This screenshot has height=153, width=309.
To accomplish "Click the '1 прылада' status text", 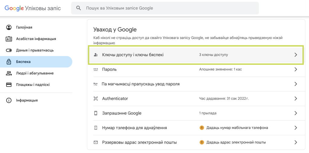I will click(x=208, y=113).
